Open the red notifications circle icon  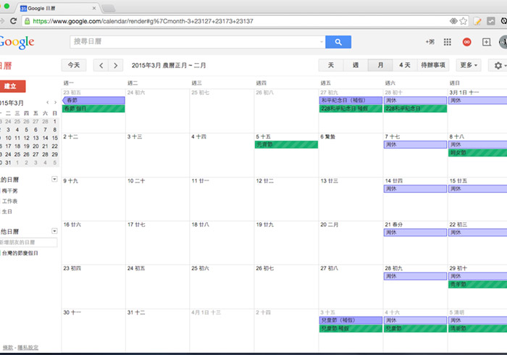click(x=466, y=42)
